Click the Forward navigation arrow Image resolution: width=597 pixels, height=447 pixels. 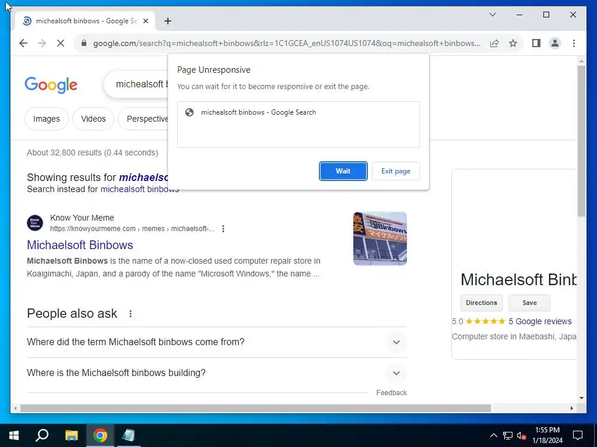pos(42,43)
